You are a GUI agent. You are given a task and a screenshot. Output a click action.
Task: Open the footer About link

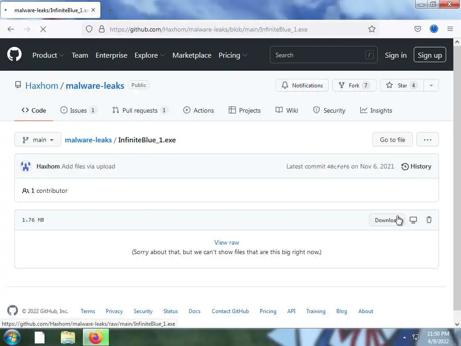[x=366, y=311]
